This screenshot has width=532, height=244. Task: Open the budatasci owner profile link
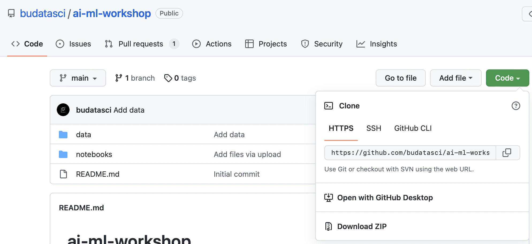pyautogui.click(x=43, y=13)
